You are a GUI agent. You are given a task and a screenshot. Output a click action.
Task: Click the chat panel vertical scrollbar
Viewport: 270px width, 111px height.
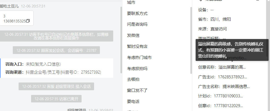[x=121, y=40]
